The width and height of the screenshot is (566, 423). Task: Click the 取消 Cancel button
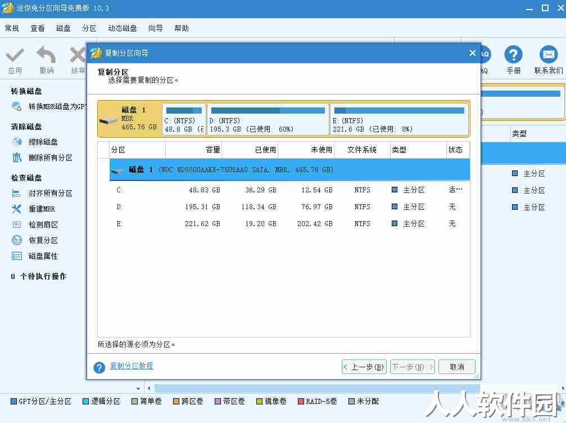[x=457, y=367]
